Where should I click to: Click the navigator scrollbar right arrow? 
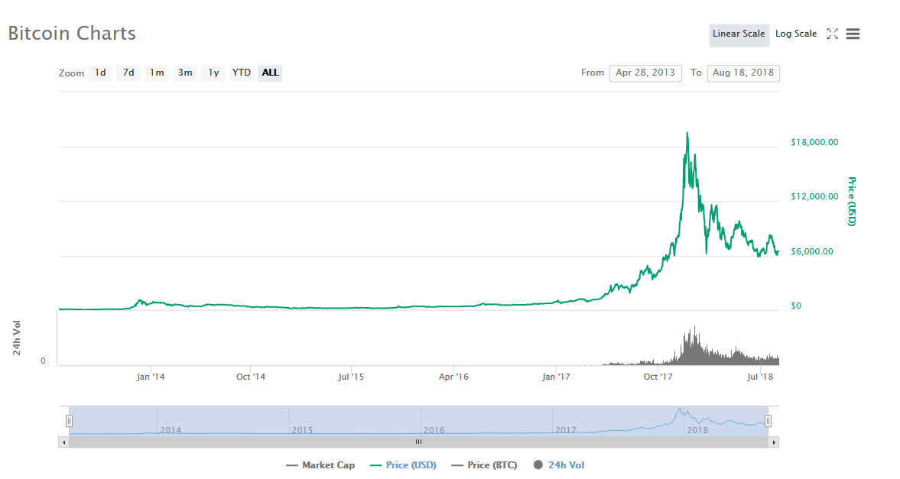[x=774, y=442]
